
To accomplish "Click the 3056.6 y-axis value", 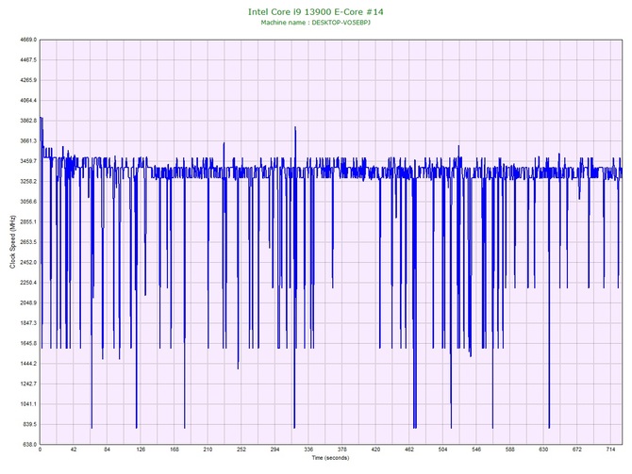I will 28,202.
